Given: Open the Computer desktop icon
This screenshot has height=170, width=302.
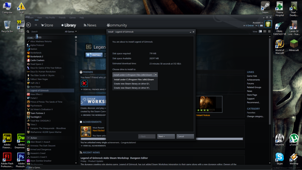Looking at the screenshot, I should coord(7,8).
